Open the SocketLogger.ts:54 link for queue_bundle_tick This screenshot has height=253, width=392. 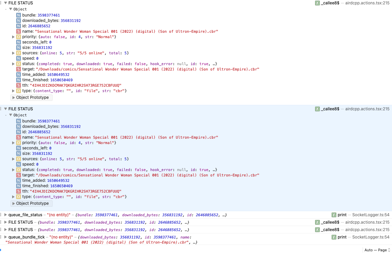pyautogui.click(x=370, y=237)
